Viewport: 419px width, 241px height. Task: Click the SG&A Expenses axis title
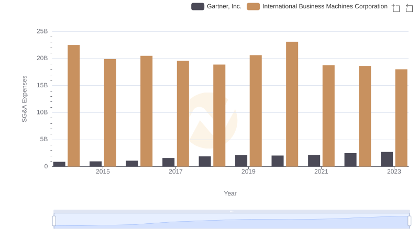[24, 99]
